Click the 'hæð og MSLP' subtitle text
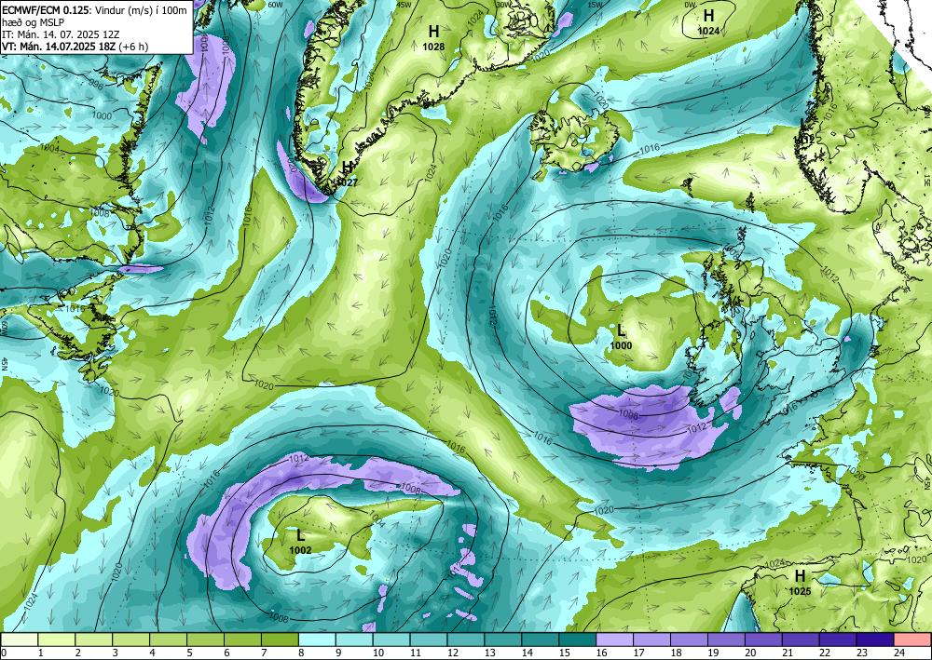This screenshot has width=932, height=660. (34, 22)
